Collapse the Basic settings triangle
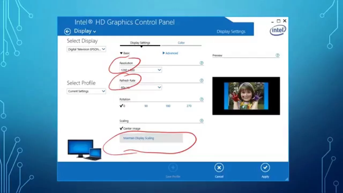This screenshot has height=193, width=343. (121, 53)
